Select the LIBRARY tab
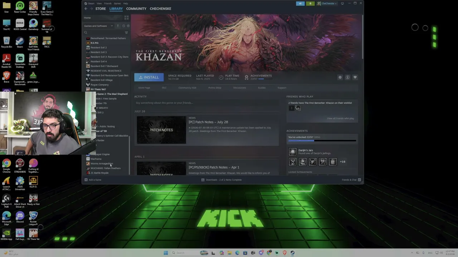The width and height of the screenshot is (458, 257). tap(116, 9)
